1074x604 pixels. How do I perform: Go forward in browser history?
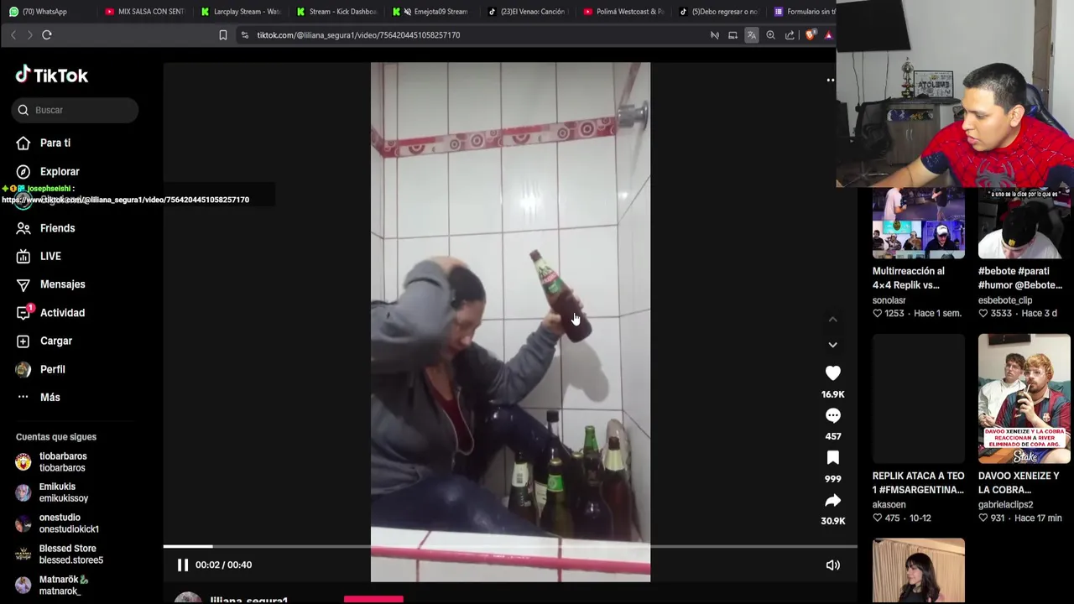[x=29, y=34]
